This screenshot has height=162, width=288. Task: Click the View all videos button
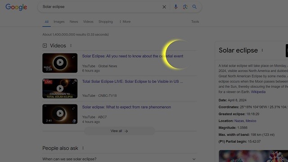click(119, 131)
